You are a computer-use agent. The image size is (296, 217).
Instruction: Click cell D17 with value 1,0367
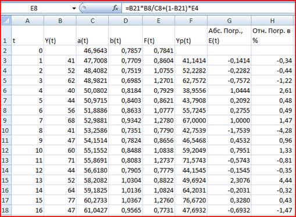[x=126, y=200]
